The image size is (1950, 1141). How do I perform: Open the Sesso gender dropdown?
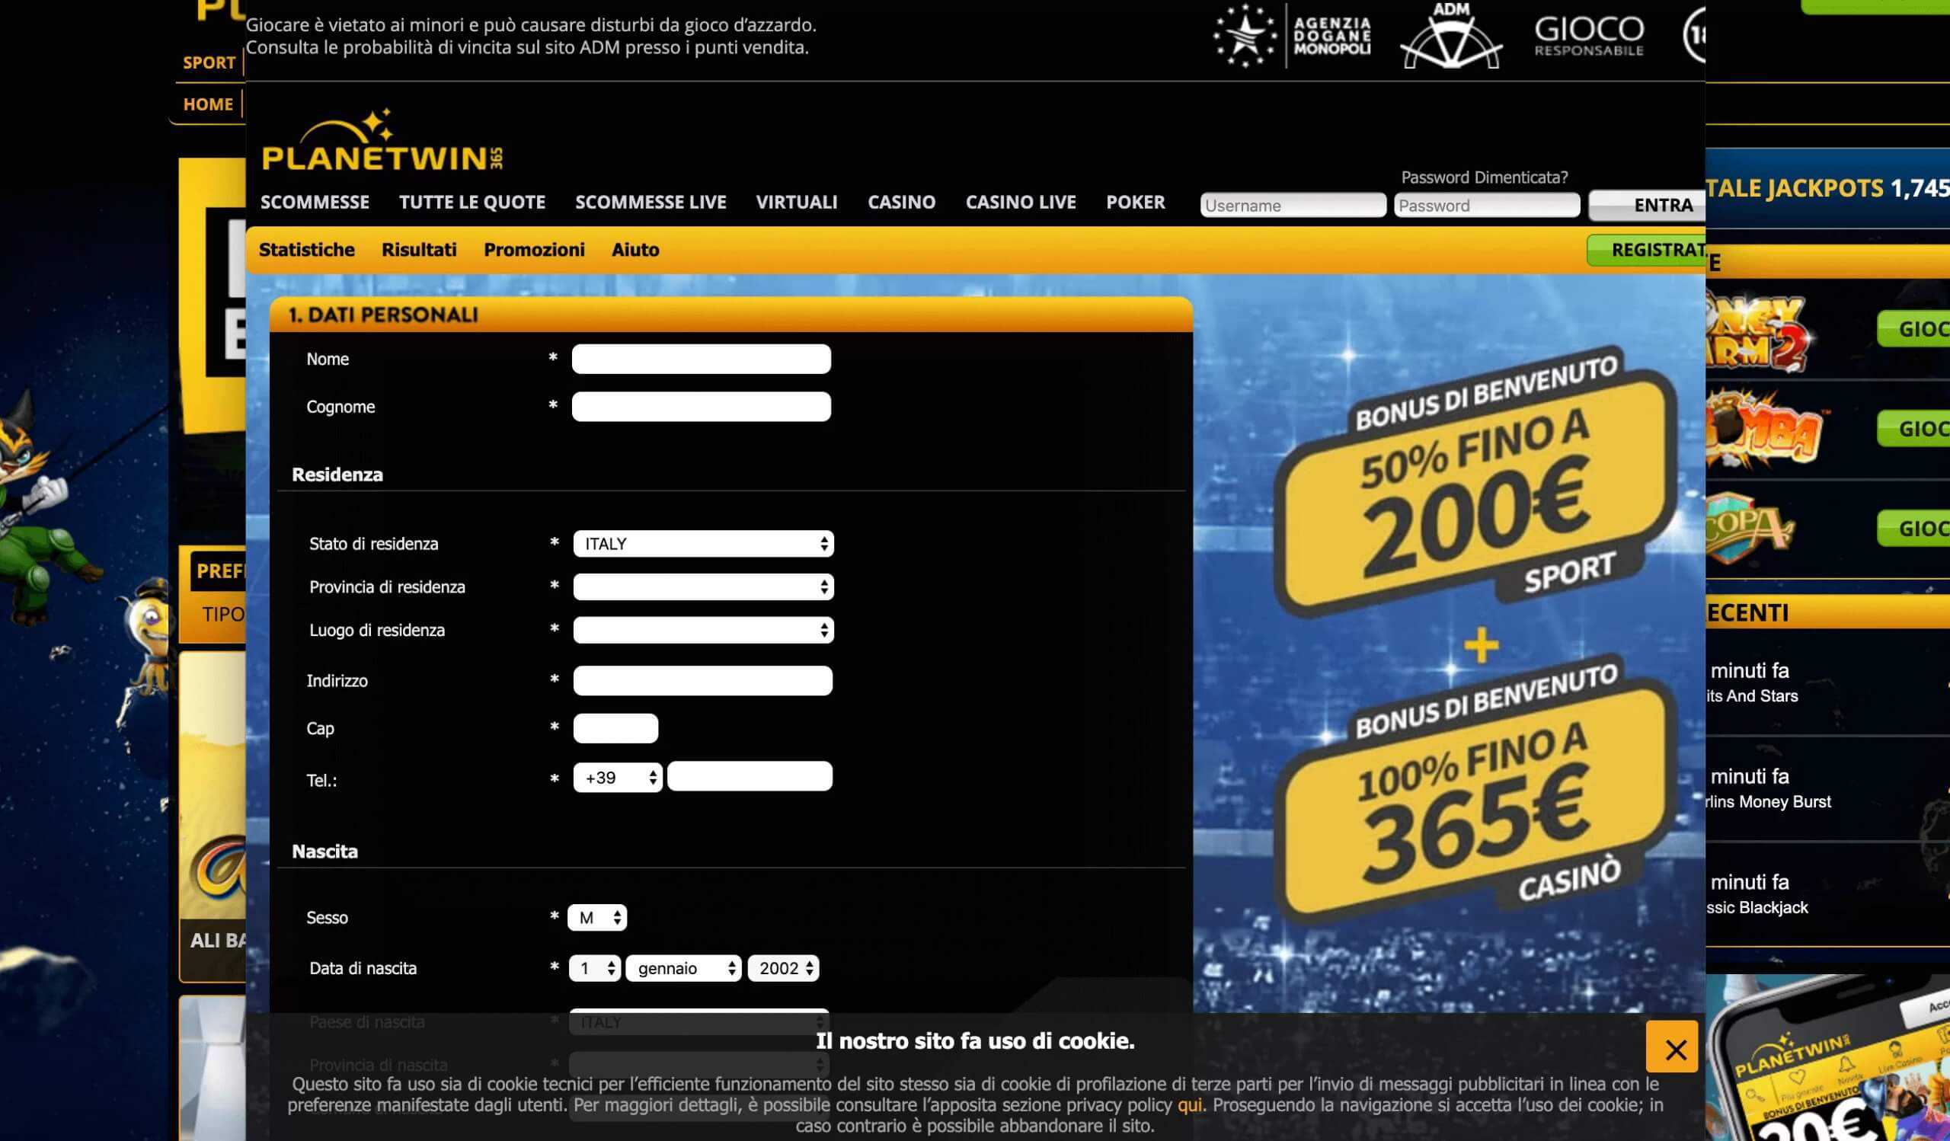(x=596, y=919)
